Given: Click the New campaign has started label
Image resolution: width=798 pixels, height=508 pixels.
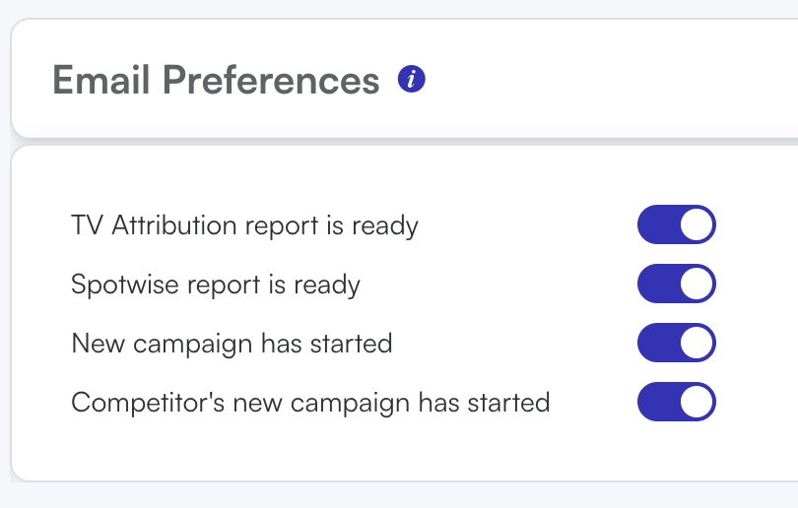Looking at the screenshot, I should click(233, 344).
